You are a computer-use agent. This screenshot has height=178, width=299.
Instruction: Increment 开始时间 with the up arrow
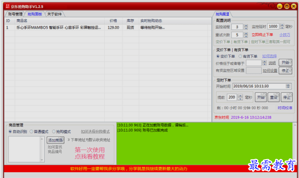point(288,85)
